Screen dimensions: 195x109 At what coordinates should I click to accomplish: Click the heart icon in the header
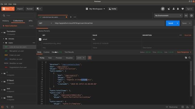(x=183, y=9)
